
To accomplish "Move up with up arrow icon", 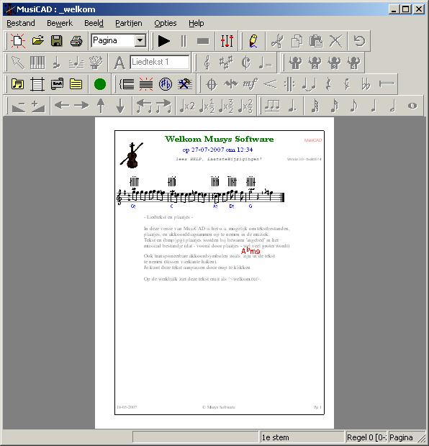I will 101,106.
